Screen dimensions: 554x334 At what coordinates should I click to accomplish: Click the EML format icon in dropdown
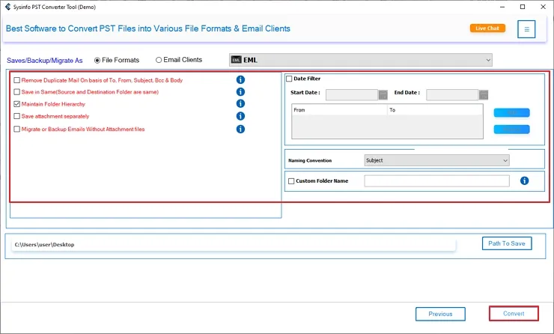click(236, 60)
